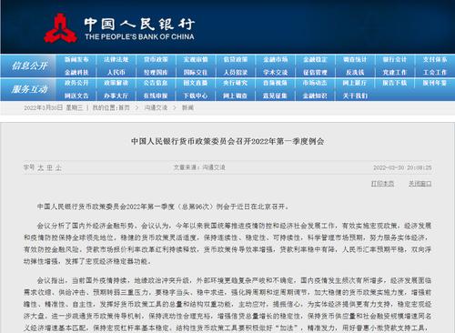Click the 沟通交流 breadcrumb link

pos(156,107)
